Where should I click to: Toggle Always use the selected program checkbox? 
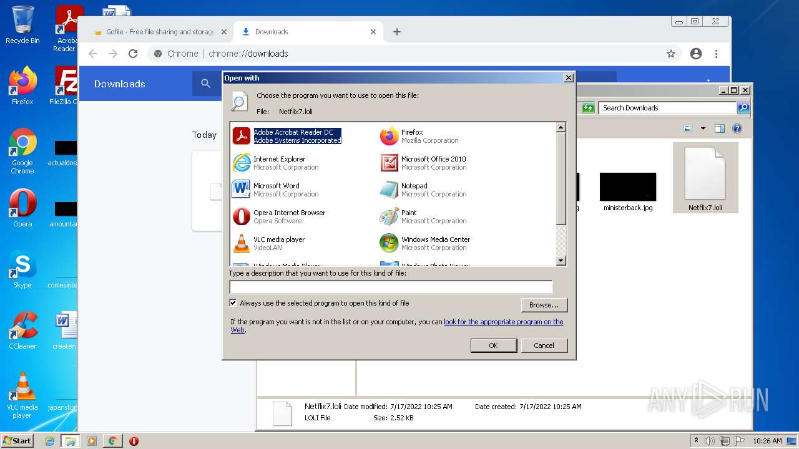click(233, 303)
